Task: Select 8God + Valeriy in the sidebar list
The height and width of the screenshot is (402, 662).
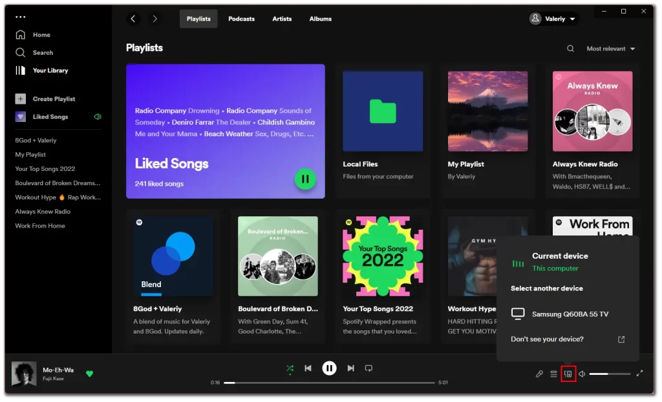Action: coord(36,140)
